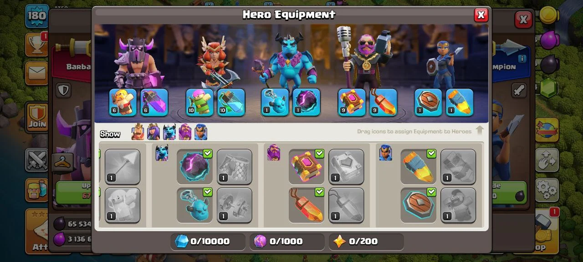583x262 pixels.
Task: Tap the locked grey arrow equipment
Action: (123, 166)
